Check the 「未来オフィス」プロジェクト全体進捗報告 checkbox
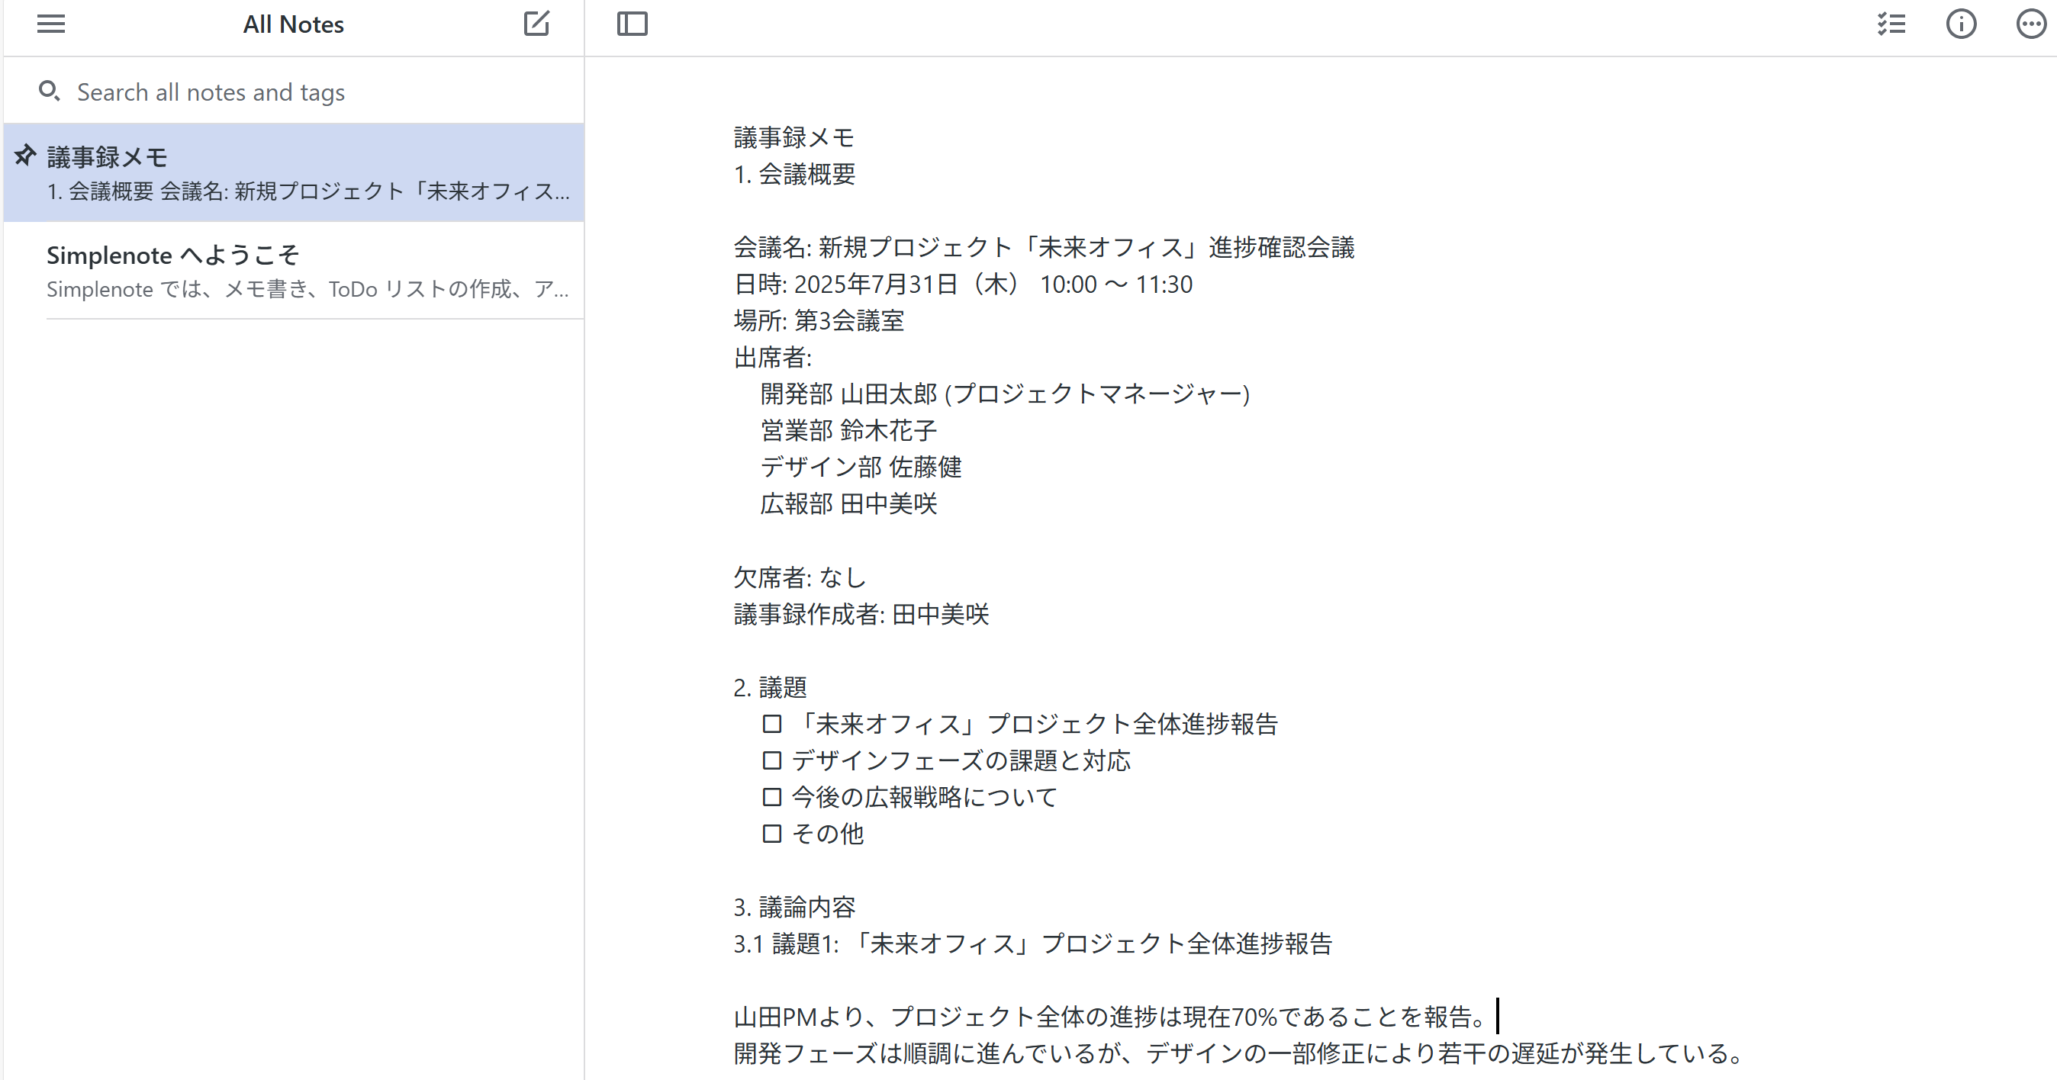 (x=771, y=724)
